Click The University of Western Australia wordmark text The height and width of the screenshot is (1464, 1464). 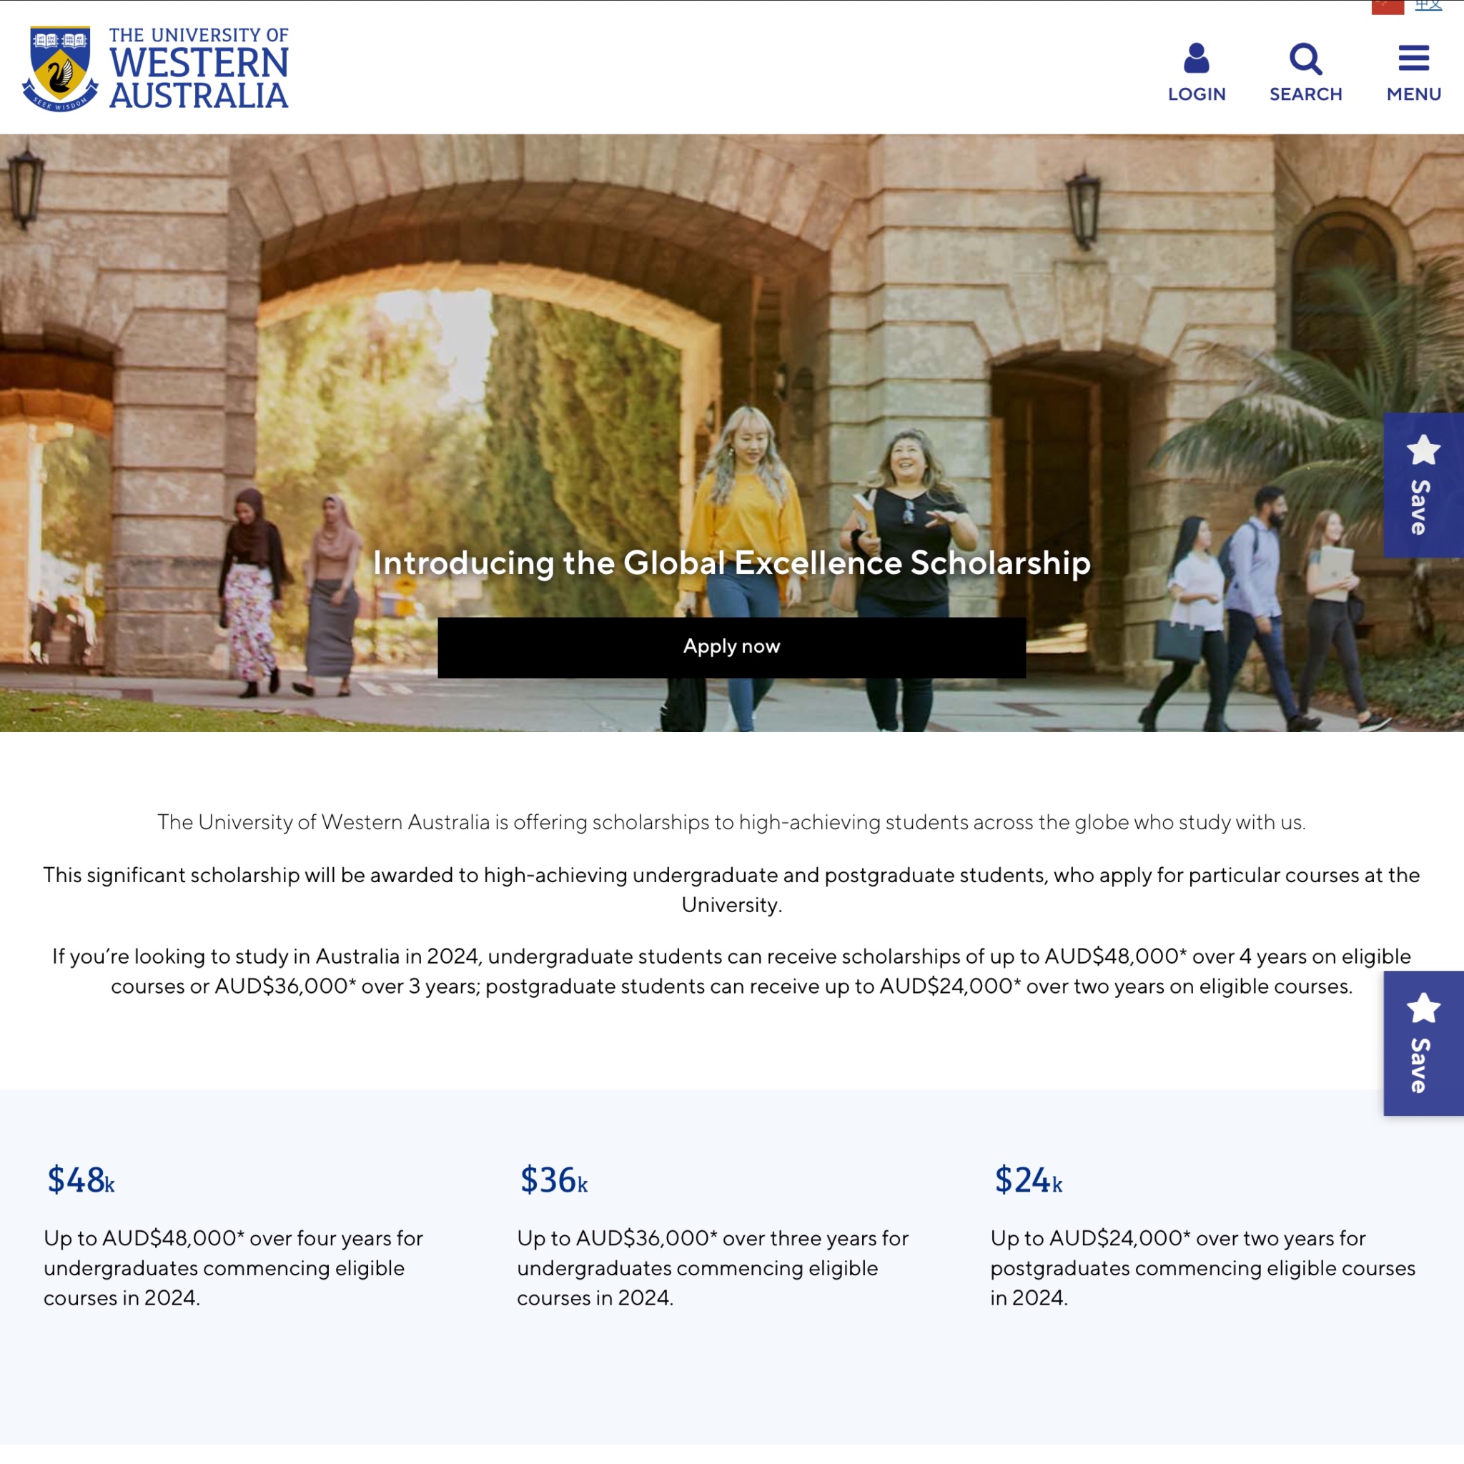199,68
